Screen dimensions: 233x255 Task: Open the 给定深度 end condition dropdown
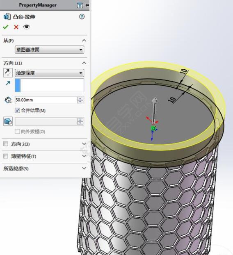tap(49, 73)
